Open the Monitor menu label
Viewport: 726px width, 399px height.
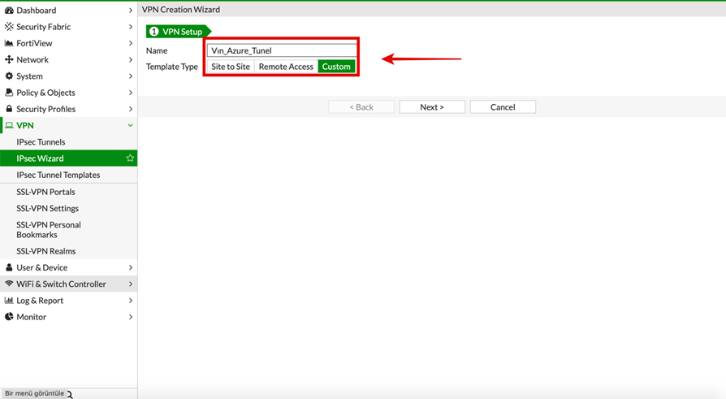(32, 317)
